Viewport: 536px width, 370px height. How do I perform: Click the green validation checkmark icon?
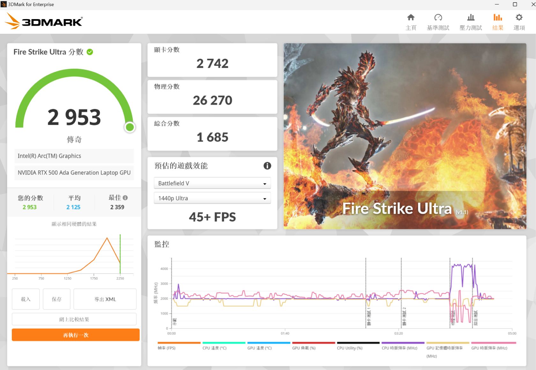(90, 52)
